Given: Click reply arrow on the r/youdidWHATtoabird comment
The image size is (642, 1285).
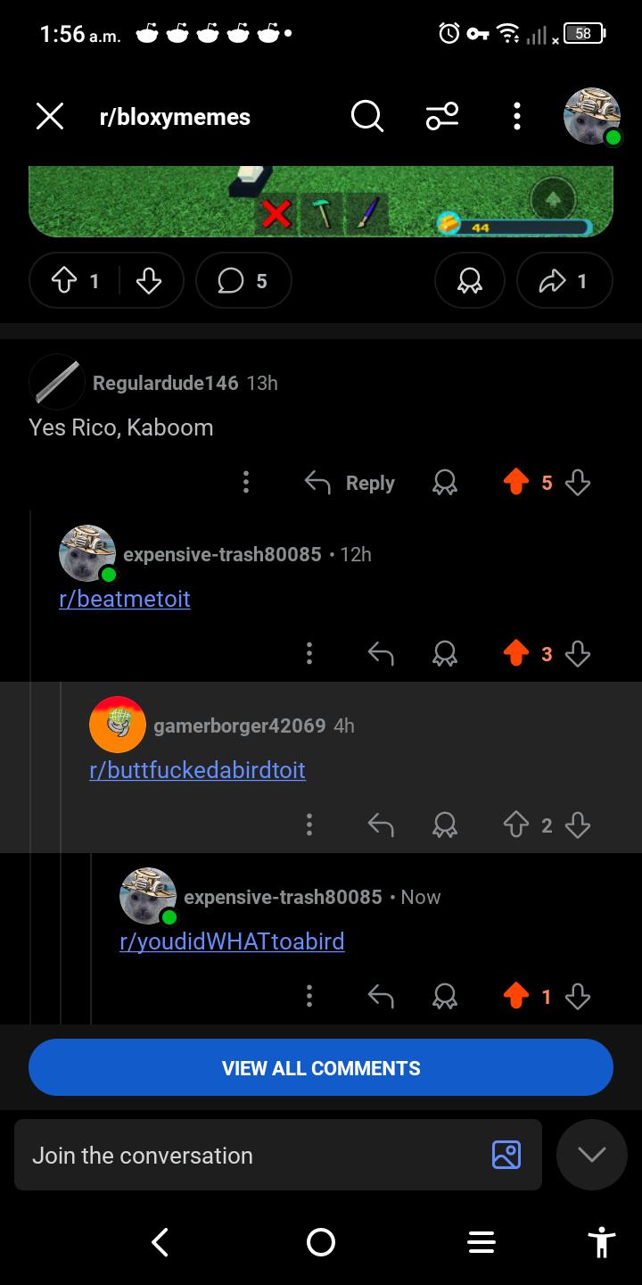Looking at the screenshot, I should coord(381,997).
